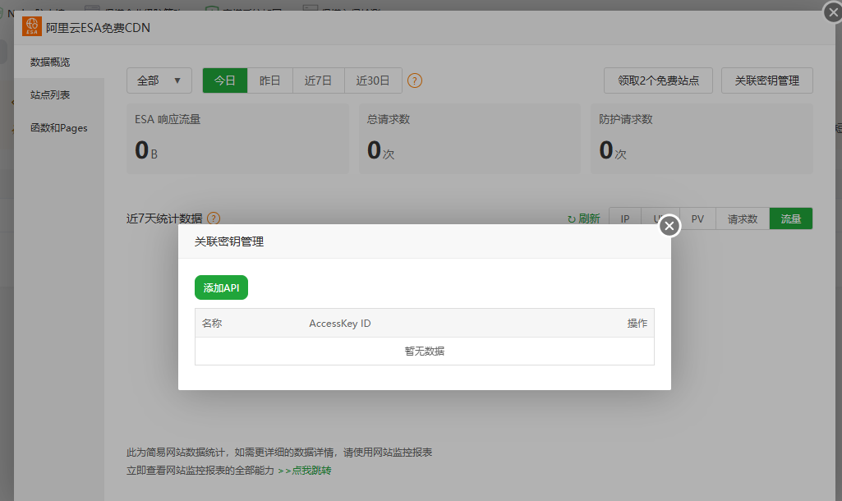This screenshot has width=842, height=501.
Task: Dismiss the ESA overlay with its X icon
Action: pos(835,11)
